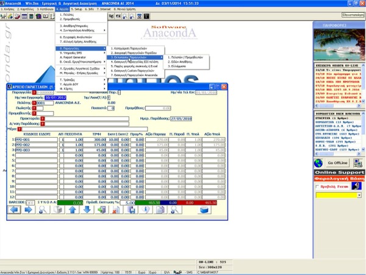Click the down arrow of the tax articles list scrollbar
Image resolution: width=366 pixels, height=275 pixels.
pos(363,149)
